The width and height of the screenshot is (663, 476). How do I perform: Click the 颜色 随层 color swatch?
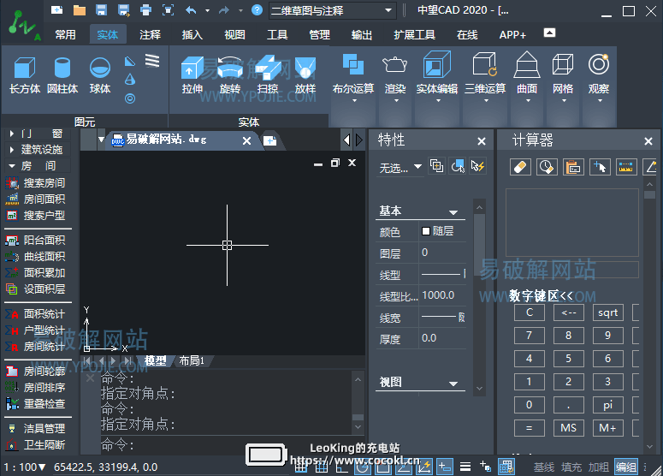coord(426,231)
